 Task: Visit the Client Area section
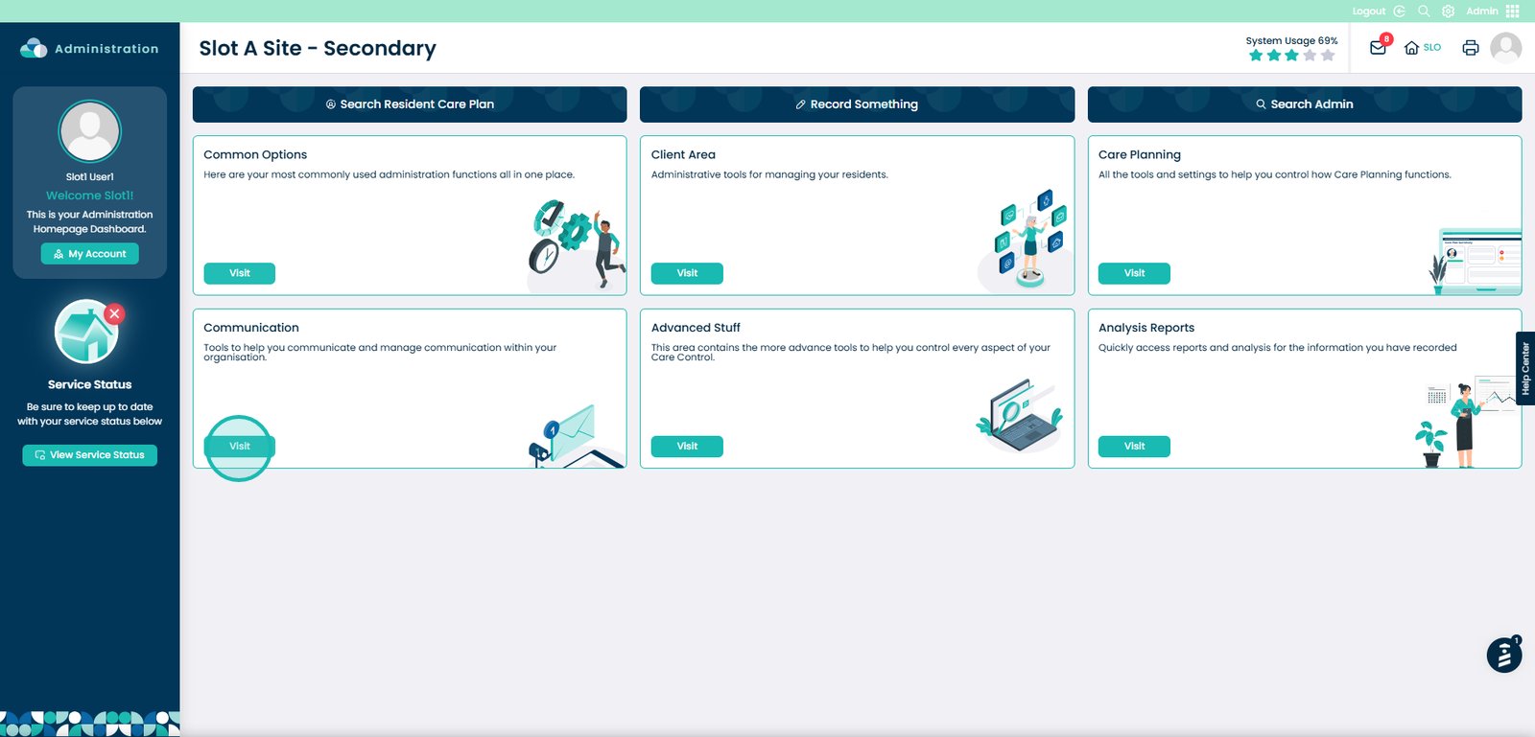point(687,273)
